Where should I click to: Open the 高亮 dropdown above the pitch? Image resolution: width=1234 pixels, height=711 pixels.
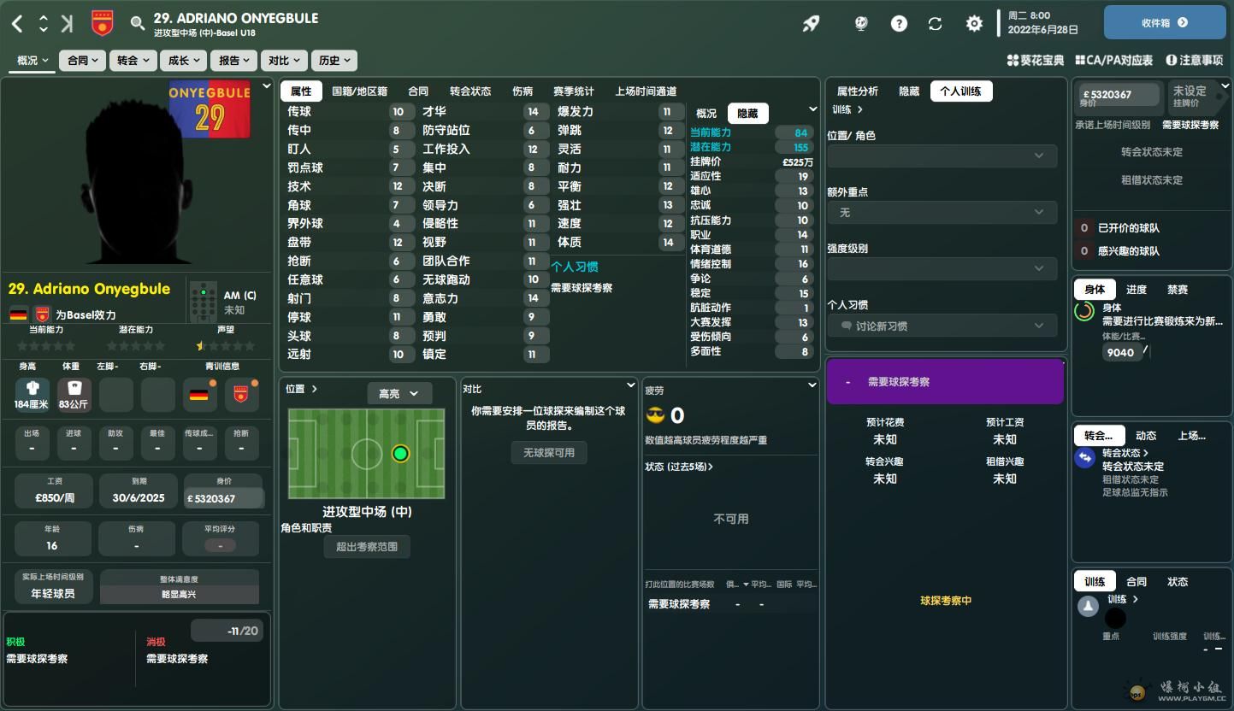pyautogui.click(x=399, y=393)
